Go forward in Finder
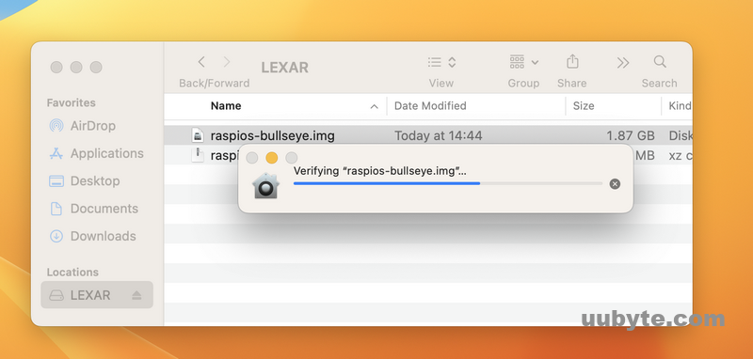 pyautogui.click(x=227, y=62)
